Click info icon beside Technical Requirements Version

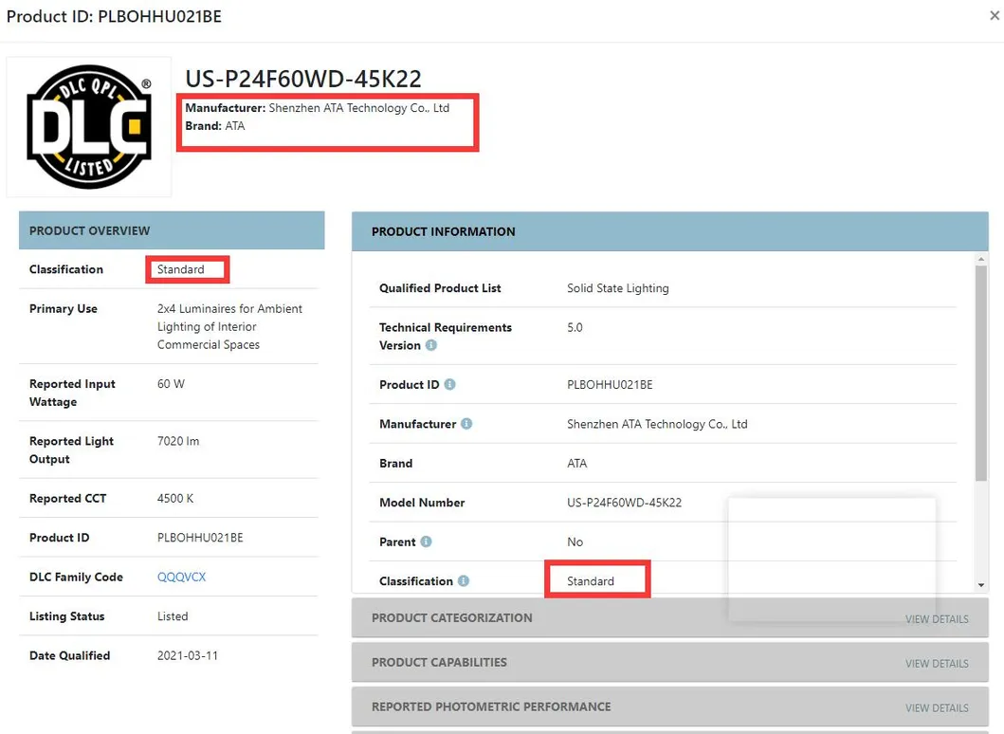coord(431,346)
